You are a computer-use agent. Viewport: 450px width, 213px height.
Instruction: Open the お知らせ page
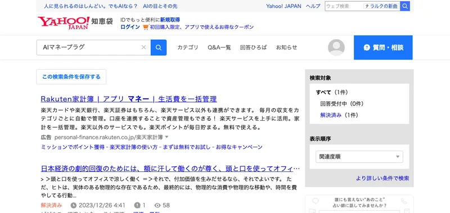287,48
